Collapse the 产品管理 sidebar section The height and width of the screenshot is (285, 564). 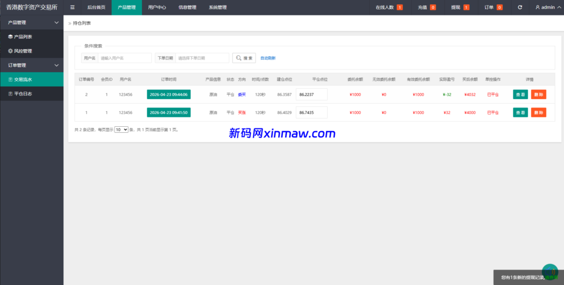57,22
